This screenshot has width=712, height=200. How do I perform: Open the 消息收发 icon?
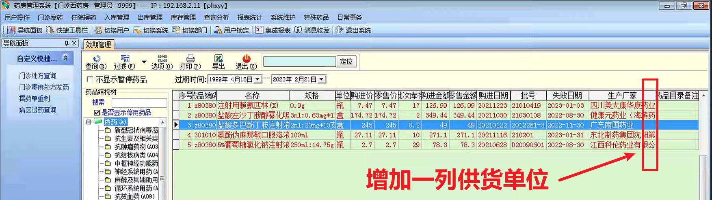298,30
